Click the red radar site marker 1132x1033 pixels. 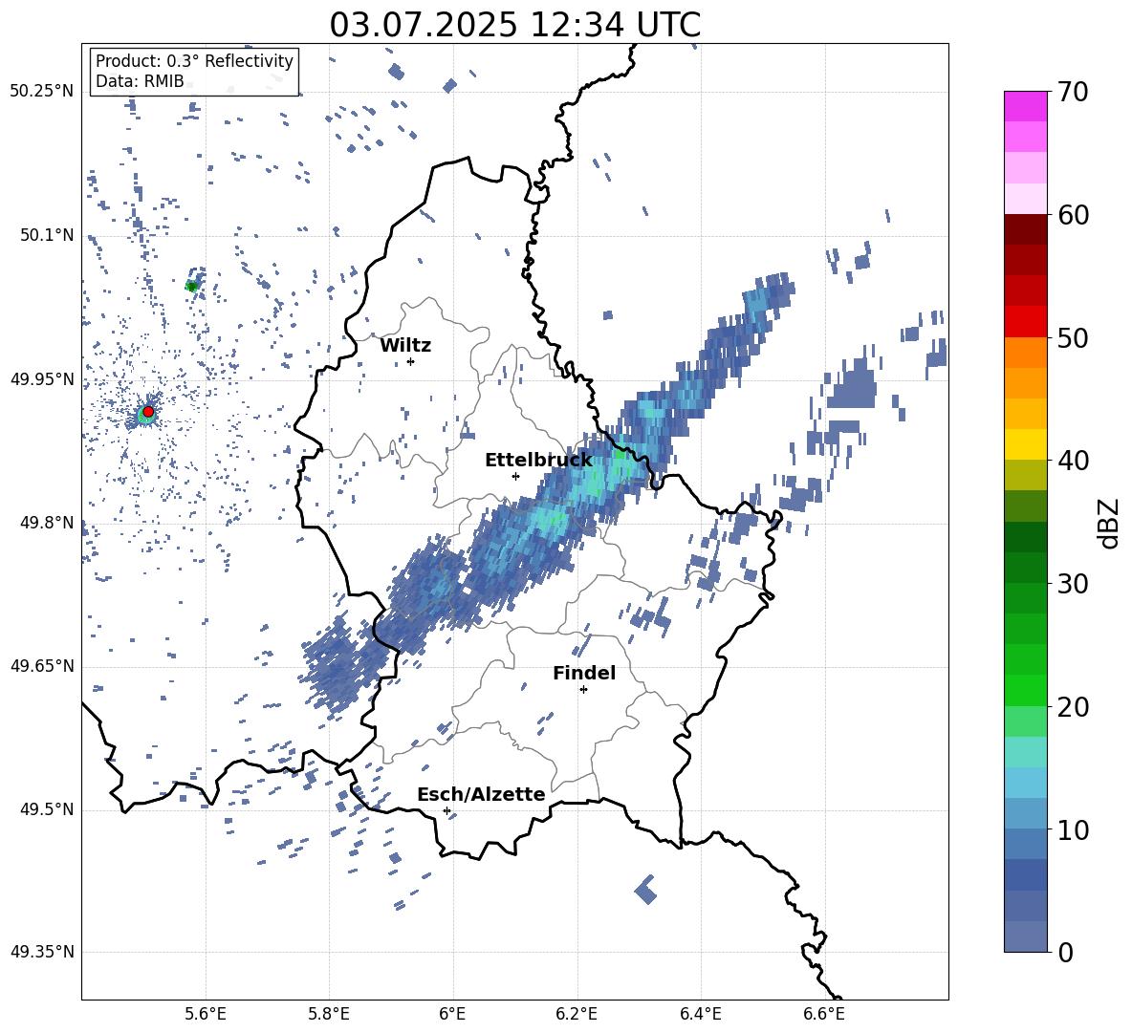(148, 412)
